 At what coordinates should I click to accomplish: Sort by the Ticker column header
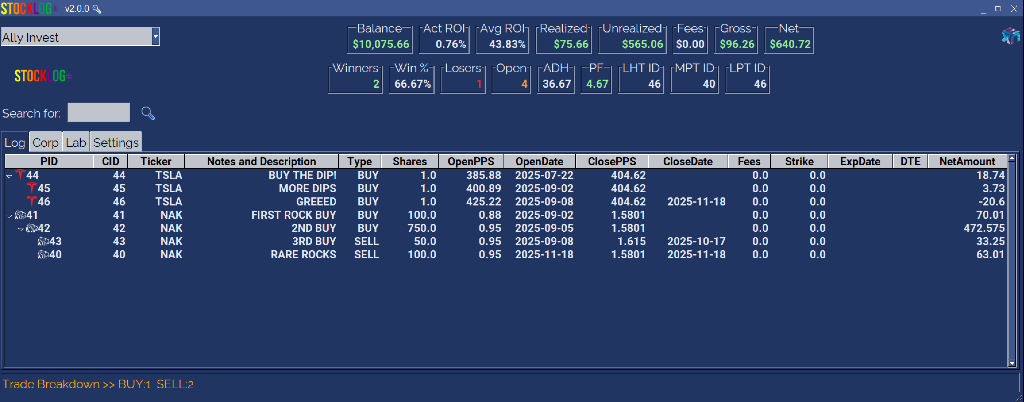pyautogui.click(x=155, y=161)
